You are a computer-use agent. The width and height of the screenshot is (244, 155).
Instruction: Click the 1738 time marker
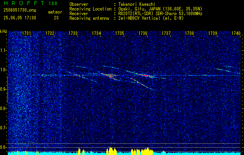click(x=190, y=33)
